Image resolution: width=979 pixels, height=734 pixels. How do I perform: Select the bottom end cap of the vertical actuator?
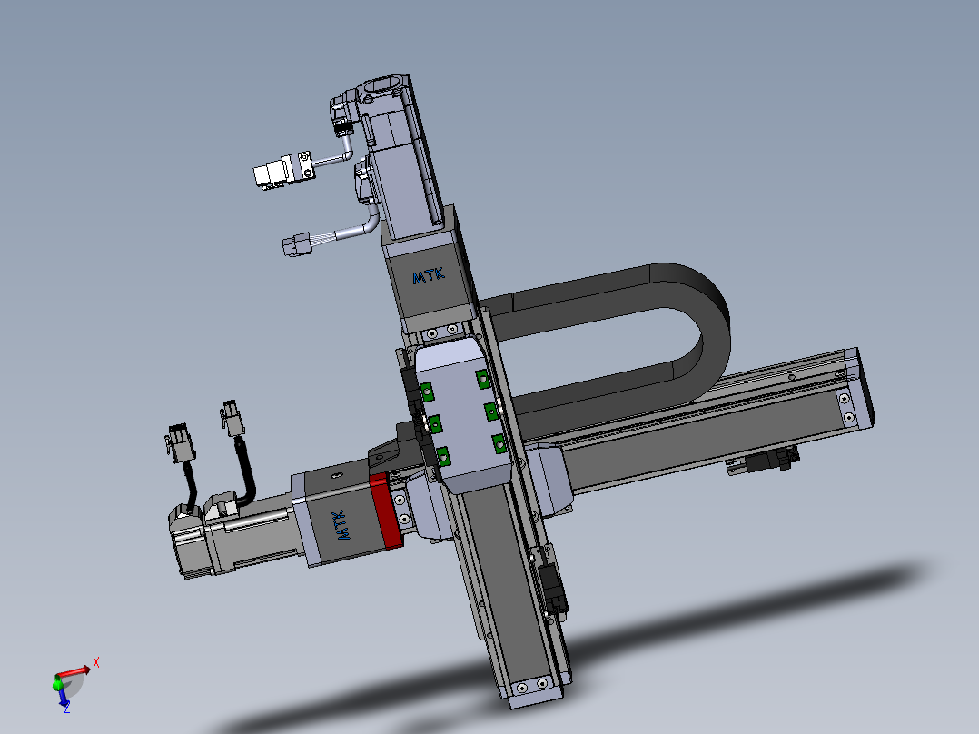point(536,689)
